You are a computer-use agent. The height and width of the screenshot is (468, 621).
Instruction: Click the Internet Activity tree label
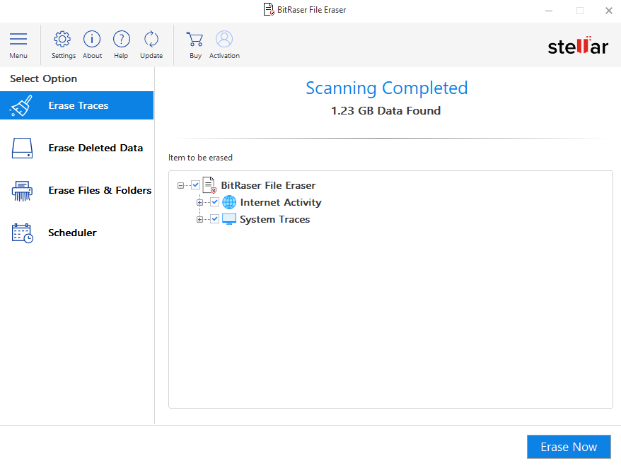280,202
